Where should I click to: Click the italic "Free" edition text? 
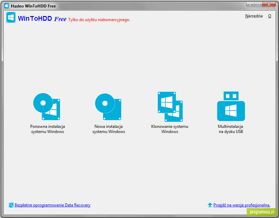click(60, 19)
